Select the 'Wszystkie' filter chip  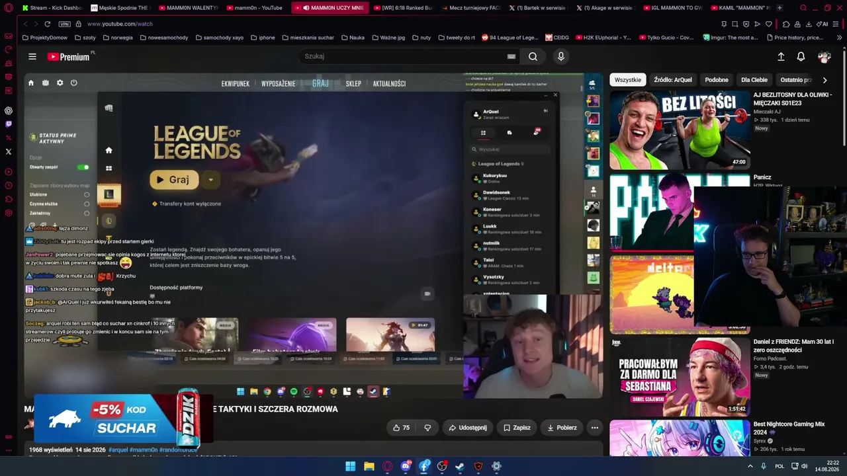point(627,80)
